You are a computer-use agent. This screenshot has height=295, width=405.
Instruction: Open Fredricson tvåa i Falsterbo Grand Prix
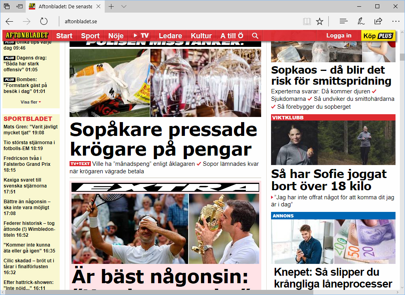27,164
